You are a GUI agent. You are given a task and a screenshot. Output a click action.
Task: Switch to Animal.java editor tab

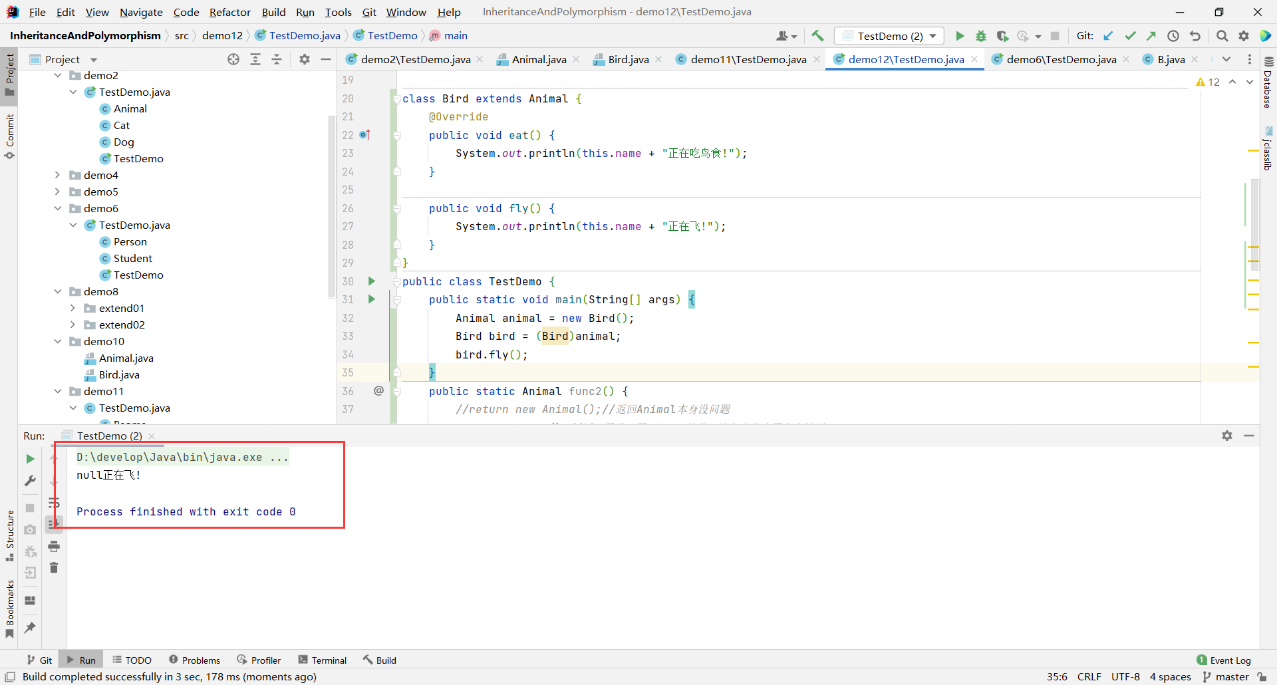[x=539, y=59]
